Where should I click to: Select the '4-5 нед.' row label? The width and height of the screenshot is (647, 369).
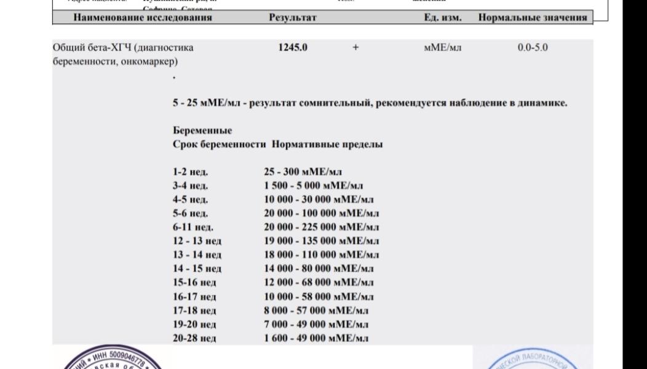[x=190, y=200]
